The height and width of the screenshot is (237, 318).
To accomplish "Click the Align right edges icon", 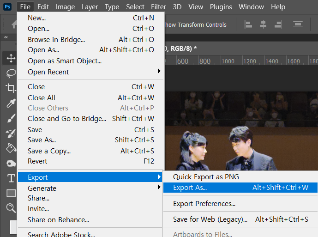I will click(278, 24).
